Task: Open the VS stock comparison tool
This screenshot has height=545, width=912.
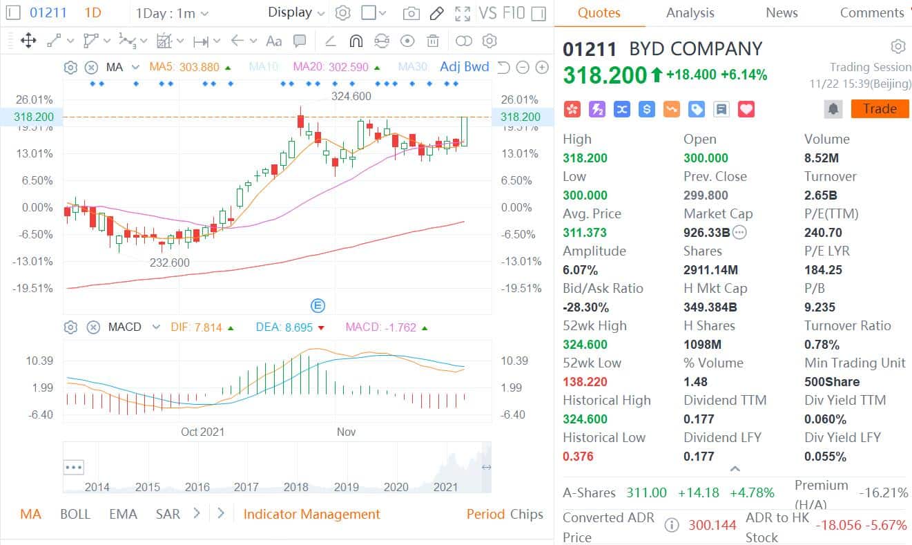Action: coord(481,12)
